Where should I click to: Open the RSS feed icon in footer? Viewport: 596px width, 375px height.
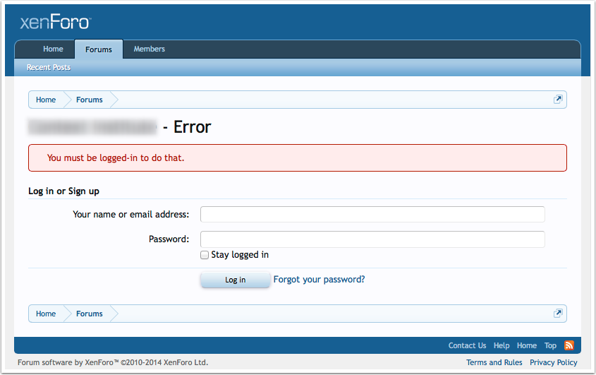pos(568,345)
